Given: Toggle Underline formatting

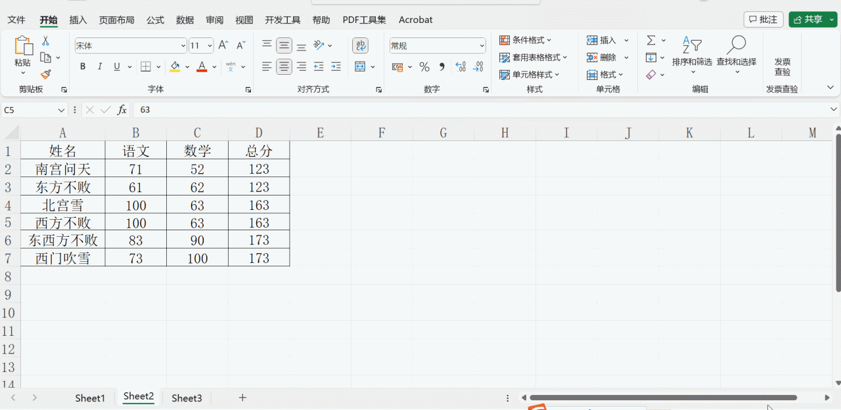Looking at the screenshot, I should [x=117, y=66].
